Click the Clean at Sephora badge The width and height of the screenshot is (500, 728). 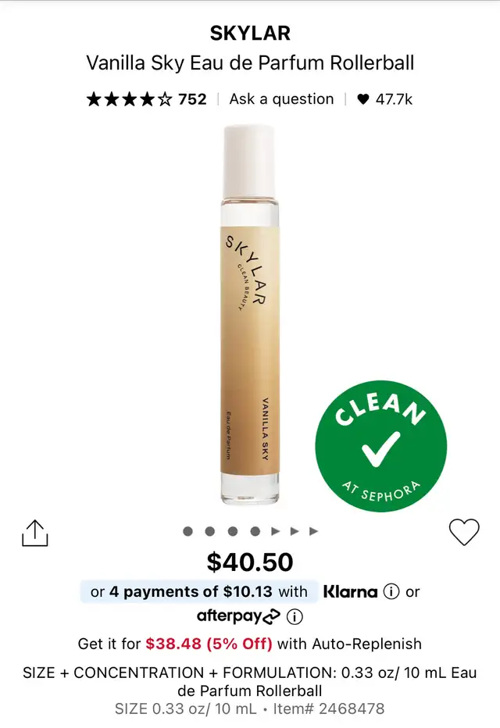tap(380, 446)
